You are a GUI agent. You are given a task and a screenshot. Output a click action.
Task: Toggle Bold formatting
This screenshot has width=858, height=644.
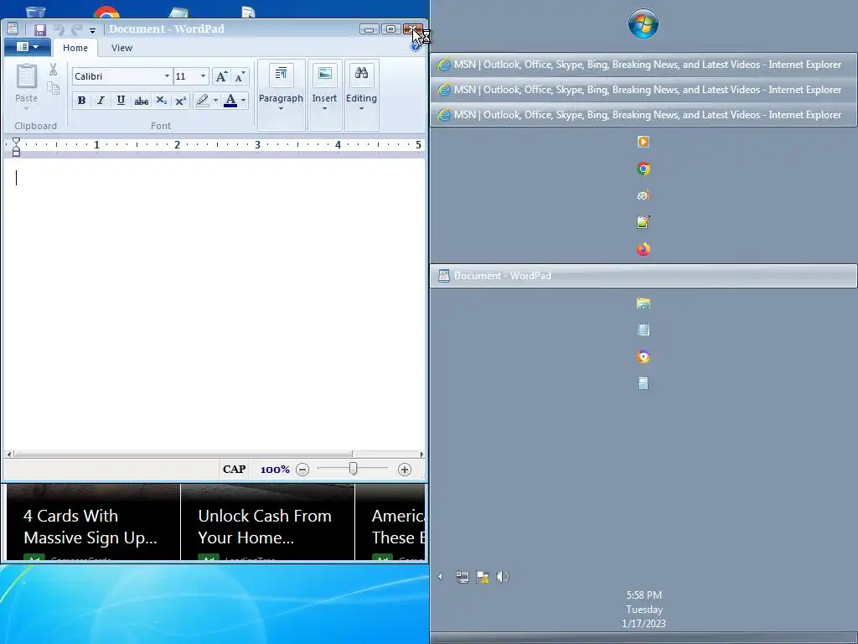81,101
